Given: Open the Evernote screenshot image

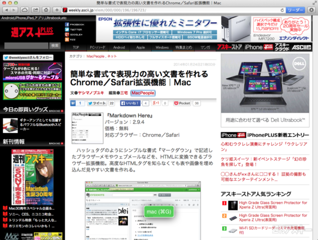Looking at the screenshot, I should click(143, 210).
